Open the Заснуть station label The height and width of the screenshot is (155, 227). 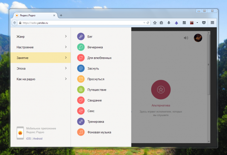point(93,68)
